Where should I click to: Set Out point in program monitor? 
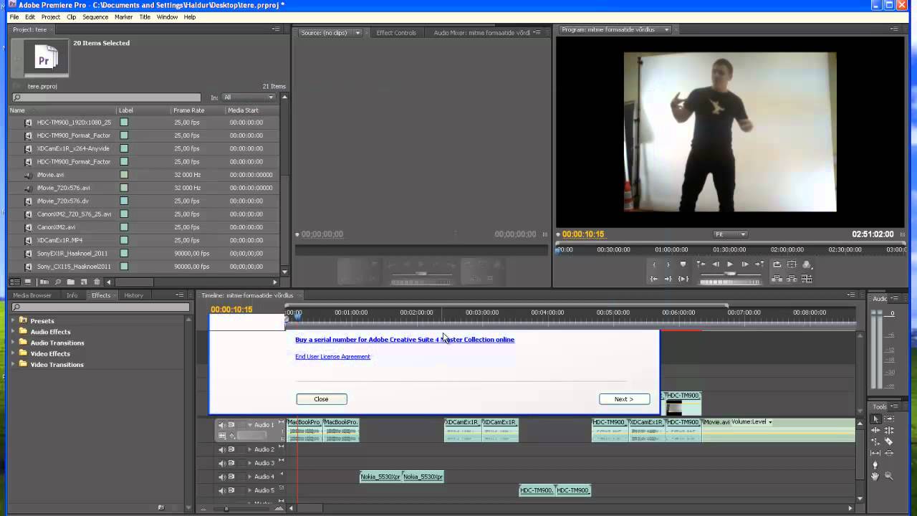(668, 264)
